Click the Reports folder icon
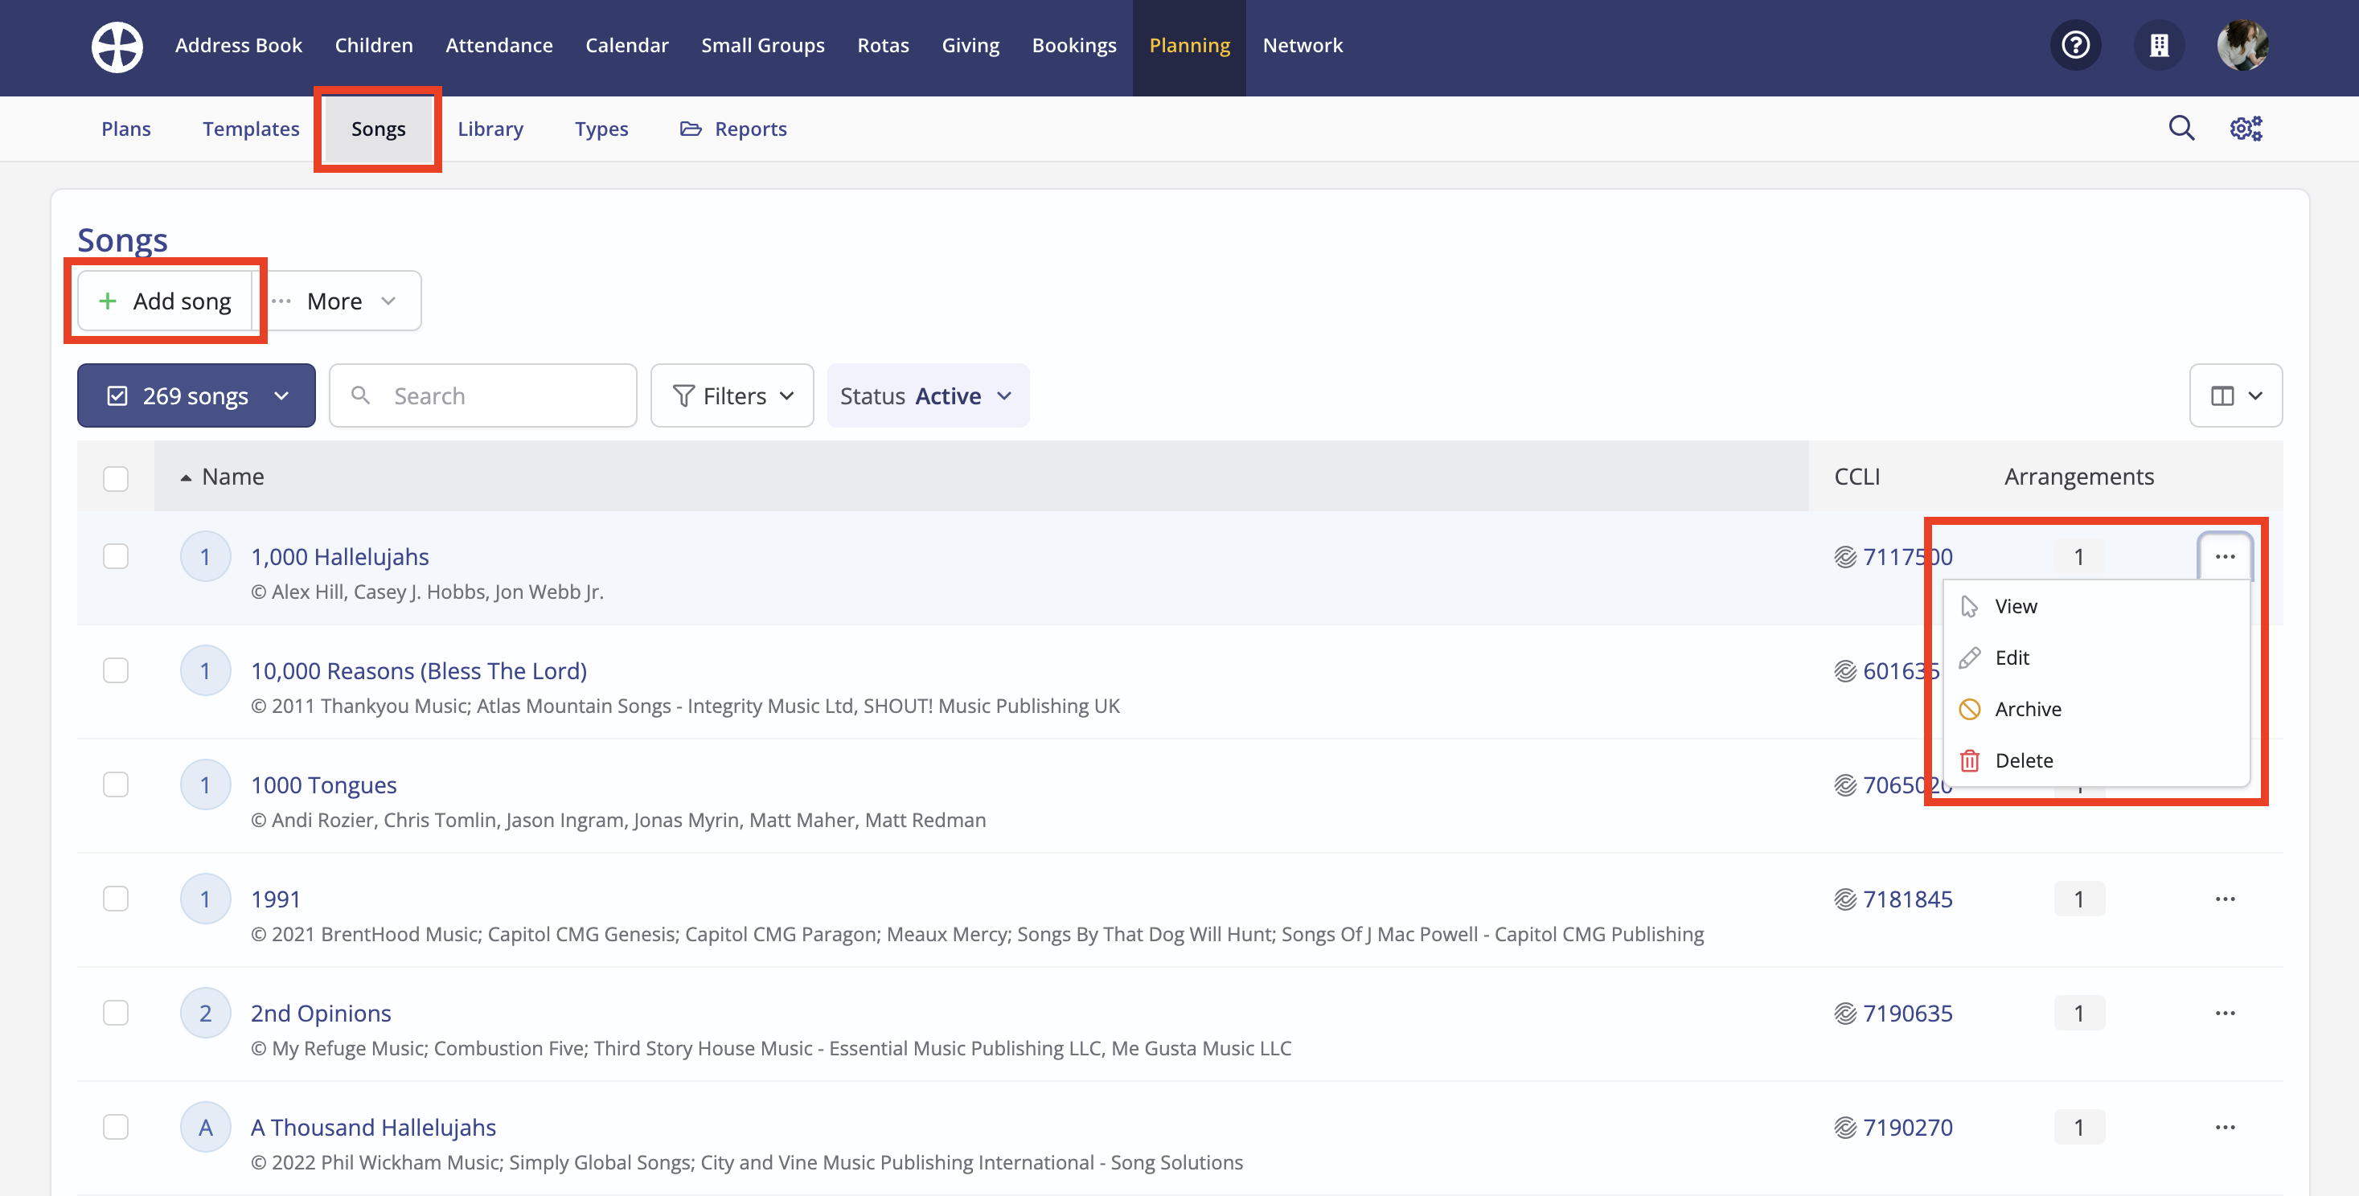The image size is (2359, 1196). pos(691,129)
